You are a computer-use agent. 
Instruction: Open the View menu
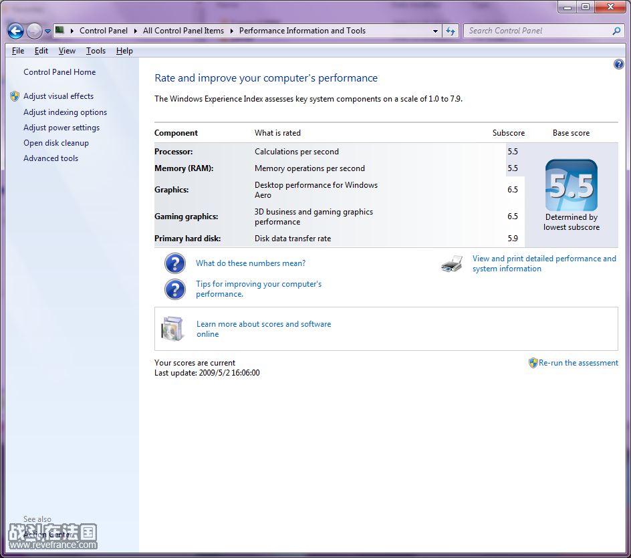(67, 51)
